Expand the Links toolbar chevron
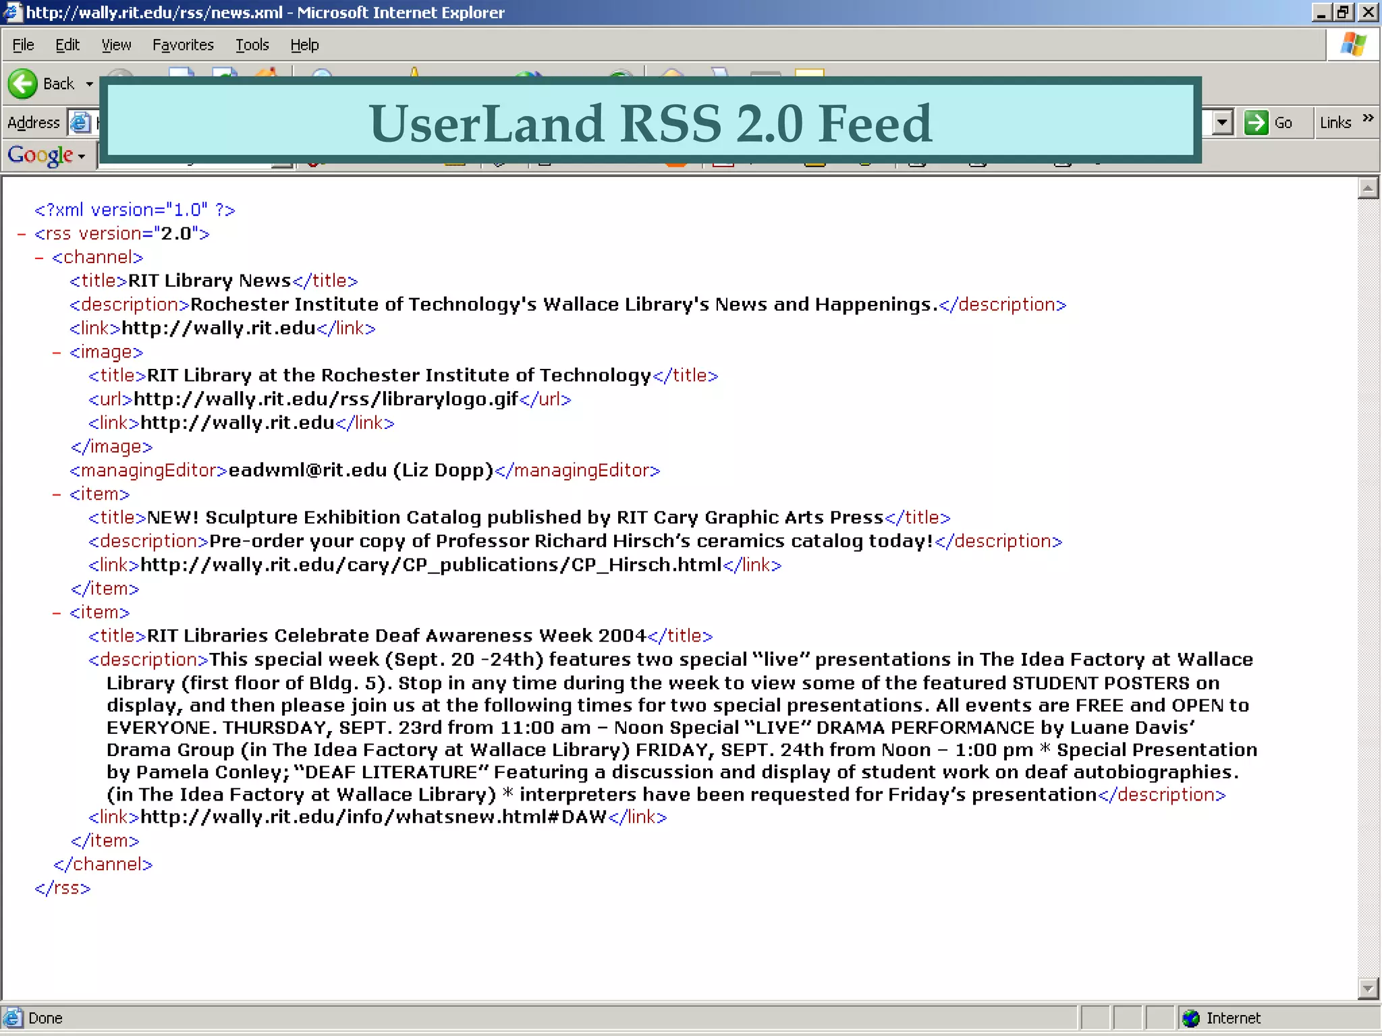1382x1036 pixels. (x=1368, y=118)
